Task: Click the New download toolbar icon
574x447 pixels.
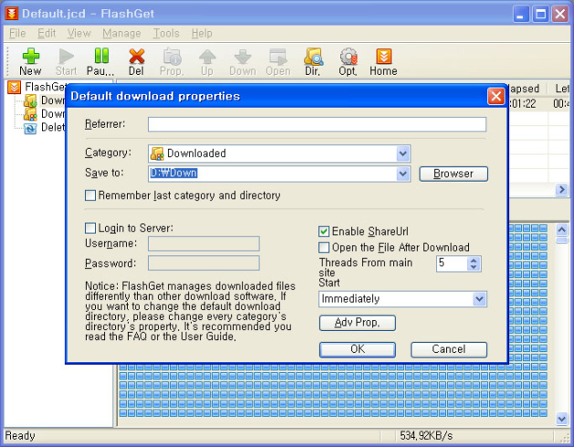Action: 30,61
